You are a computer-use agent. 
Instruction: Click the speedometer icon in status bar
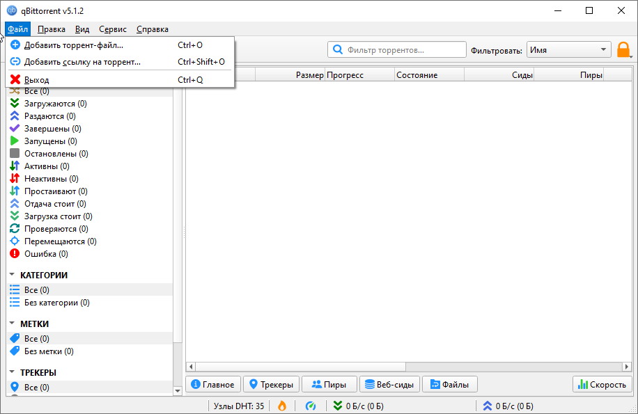[311, 406]
